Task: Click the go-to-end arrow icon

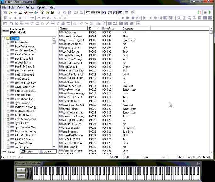Action: 150,18
